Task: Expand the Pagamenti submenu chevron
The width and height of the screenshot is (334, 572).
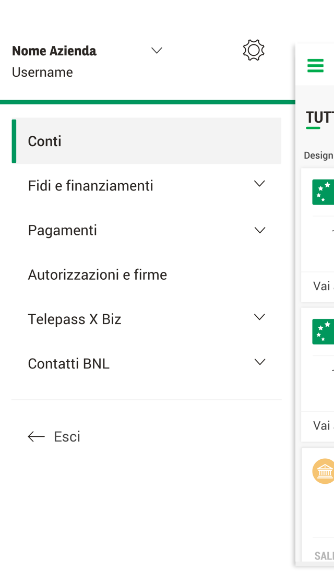Action: tap(259, 230)
